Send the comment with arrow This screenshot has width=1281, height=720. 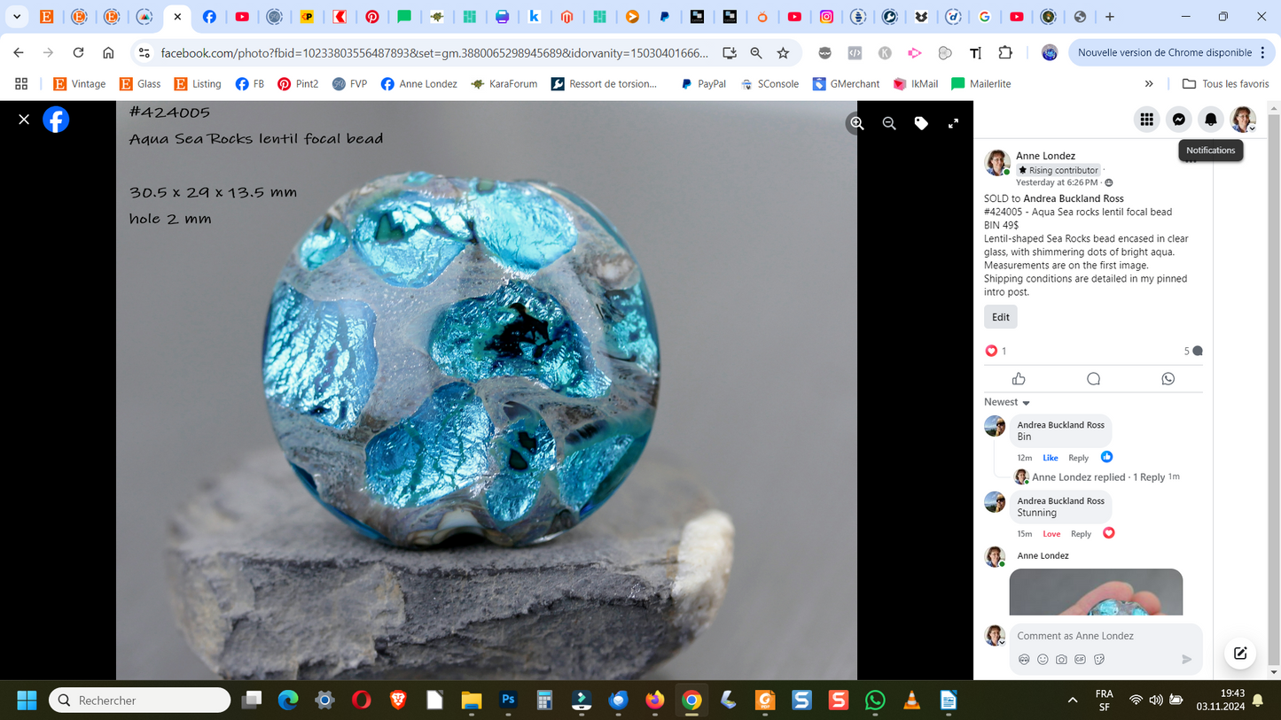1187,660
